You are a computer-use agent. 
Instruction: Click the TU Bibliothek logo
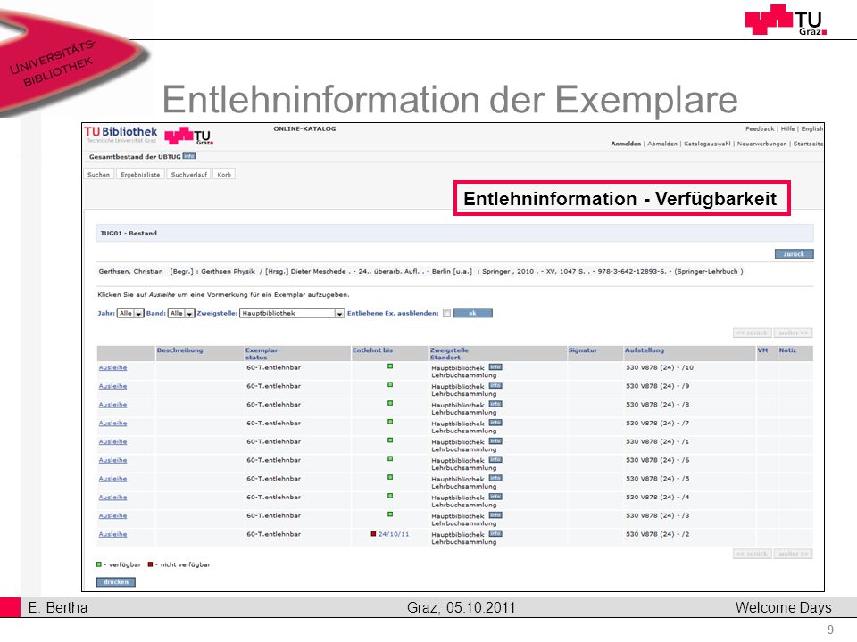coord(121,135)
